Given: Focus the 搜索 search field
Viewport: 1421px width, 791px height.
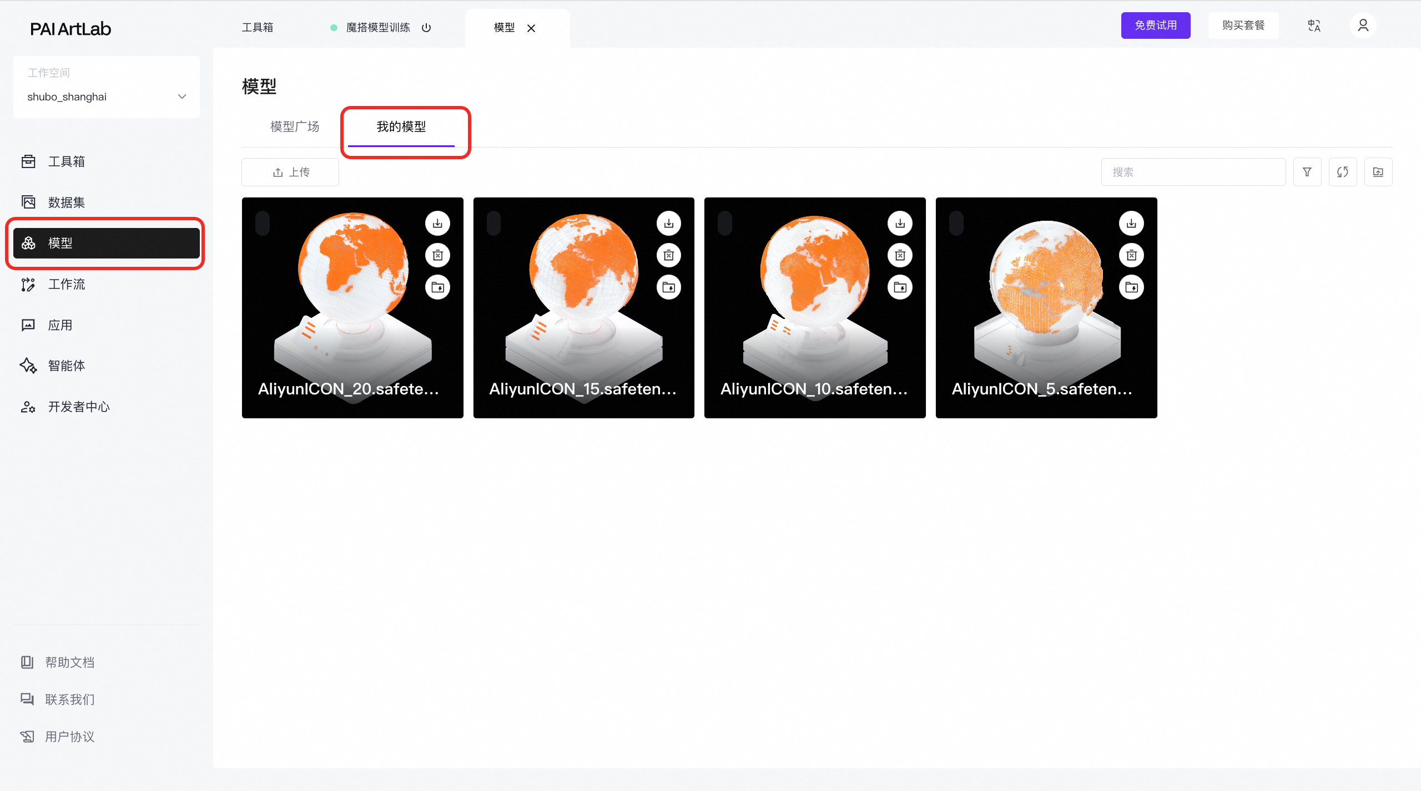Looking at the screenshot, I should [1193, 172].
